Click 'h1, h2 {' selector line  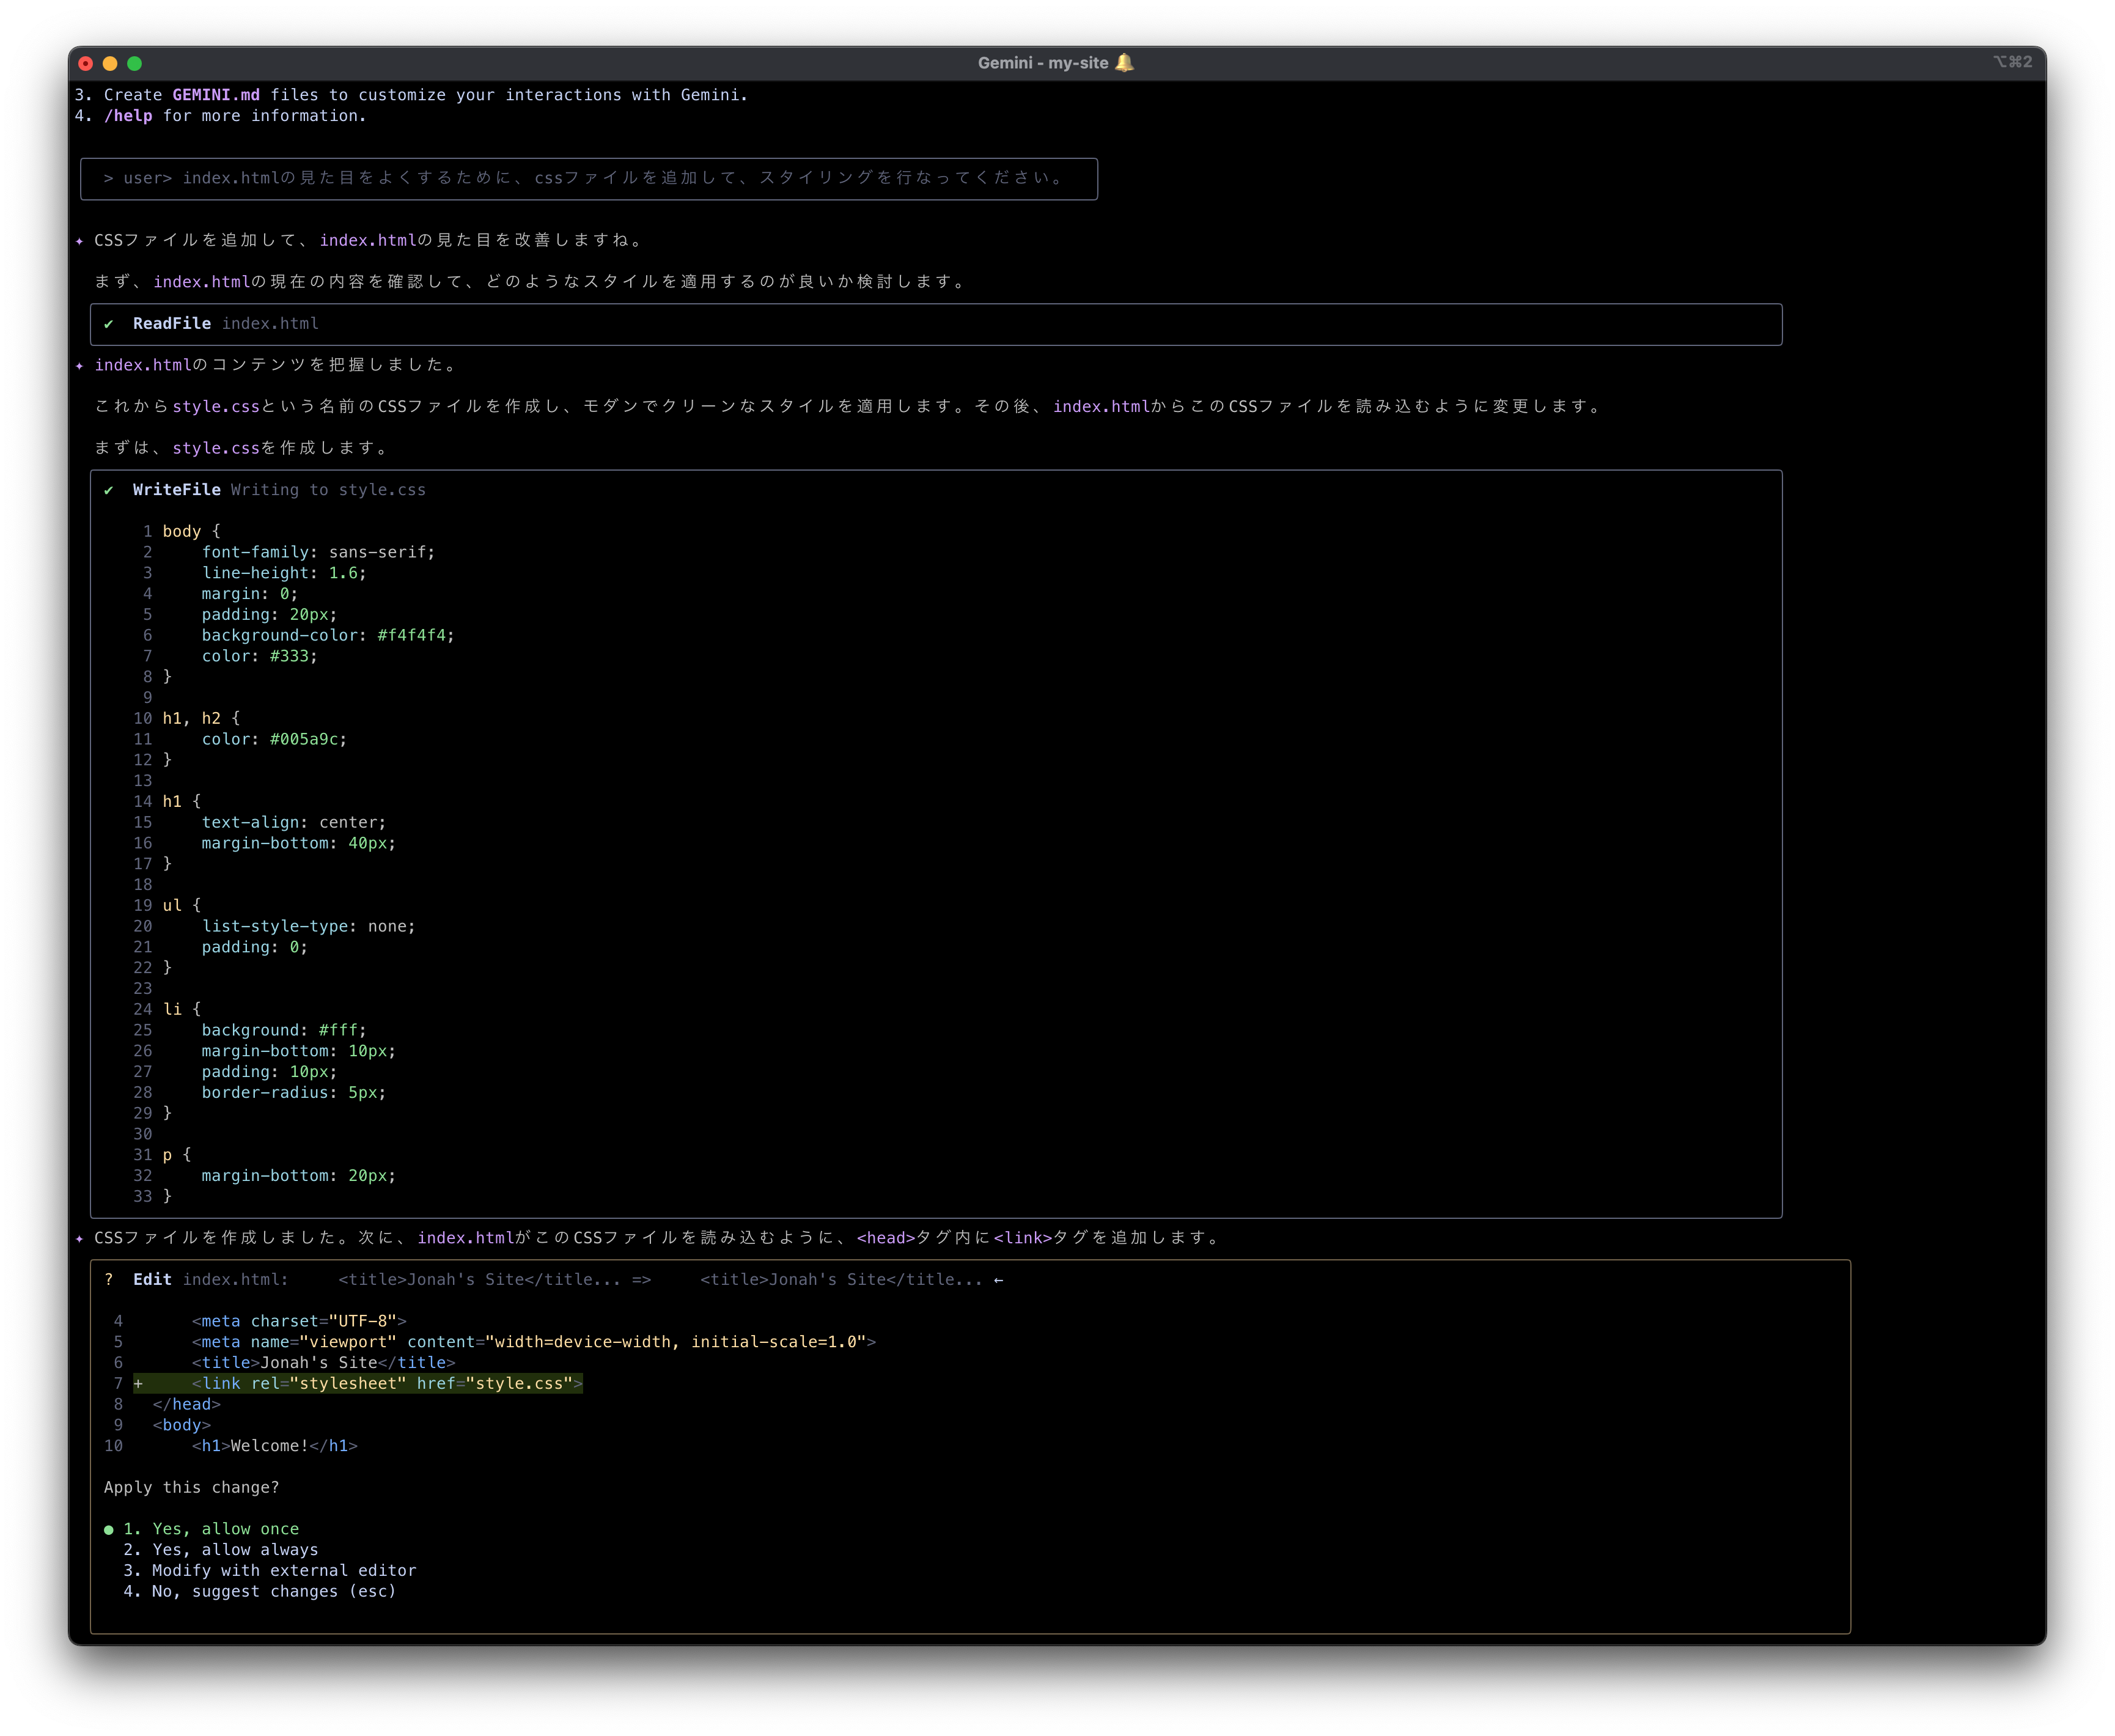pos(201,718)
